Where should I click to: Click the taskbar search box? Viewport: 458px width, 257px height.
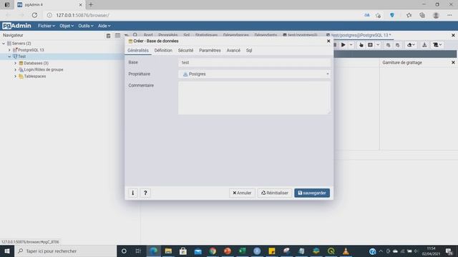(65, 251)
